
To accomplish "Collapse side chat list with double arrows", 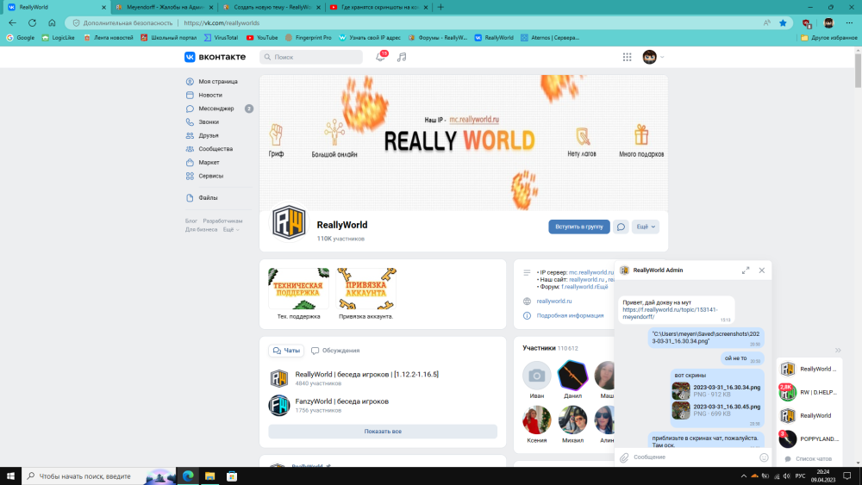I will coord(838,350).
